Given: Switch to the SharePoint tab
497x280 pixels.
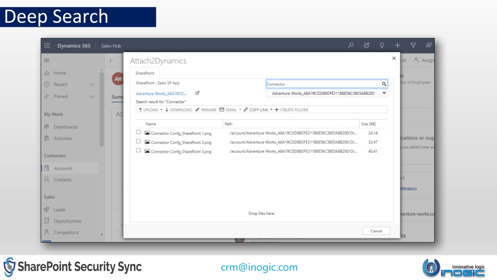Looking at the screenshot, I should point(145,73).
